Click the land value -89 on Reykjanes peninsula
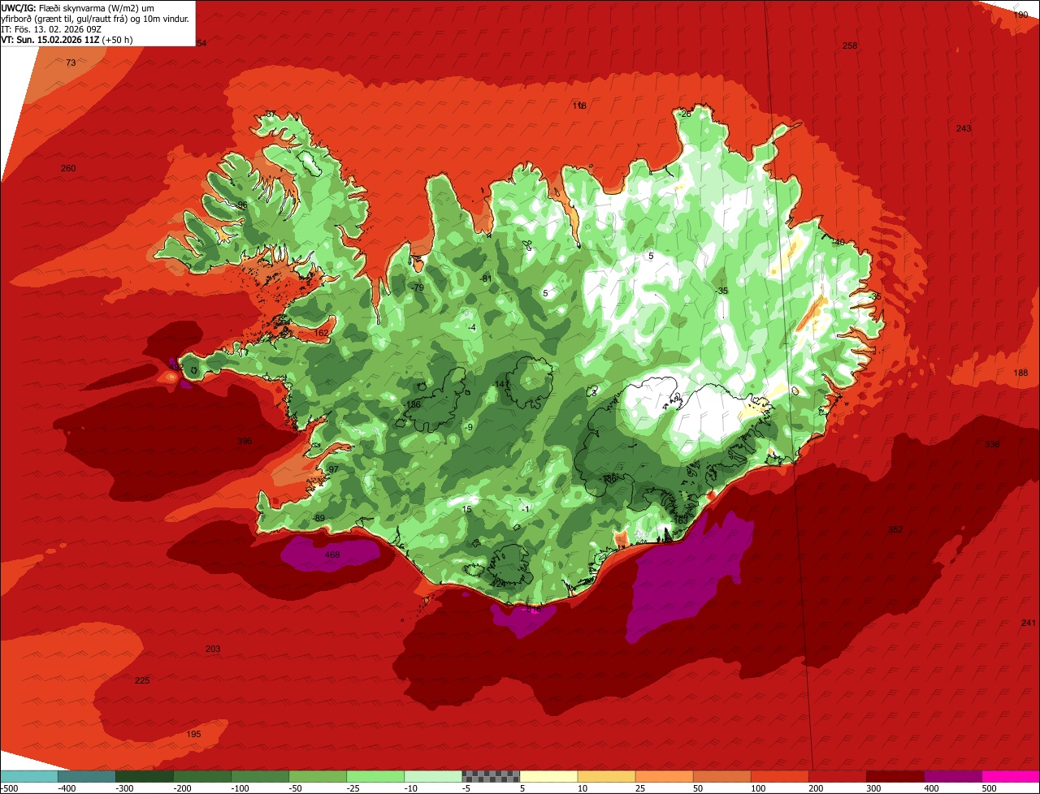1040x794 pixels. click(318, 519)
